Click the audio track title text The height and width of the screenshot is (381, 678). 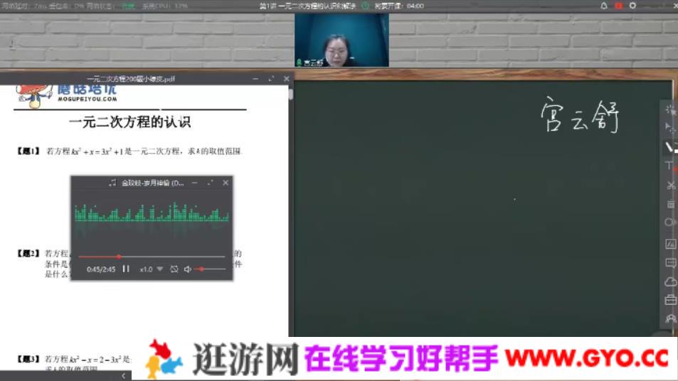(x=153, y=183)
